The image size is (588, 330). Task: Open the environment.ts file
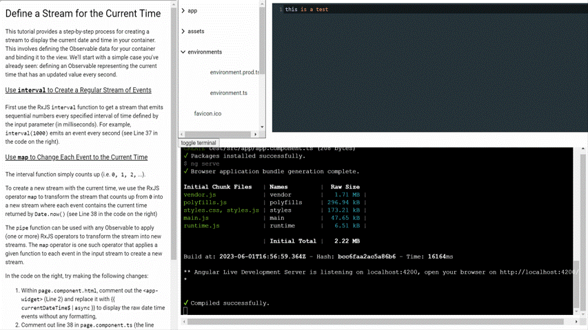point(228,93)
